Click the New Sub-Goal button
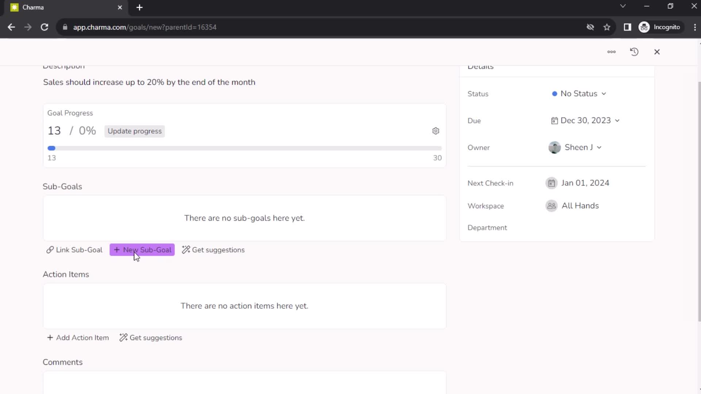Viewport: 701px width, 394px height. pyautogui.click(x=142, y=250)
